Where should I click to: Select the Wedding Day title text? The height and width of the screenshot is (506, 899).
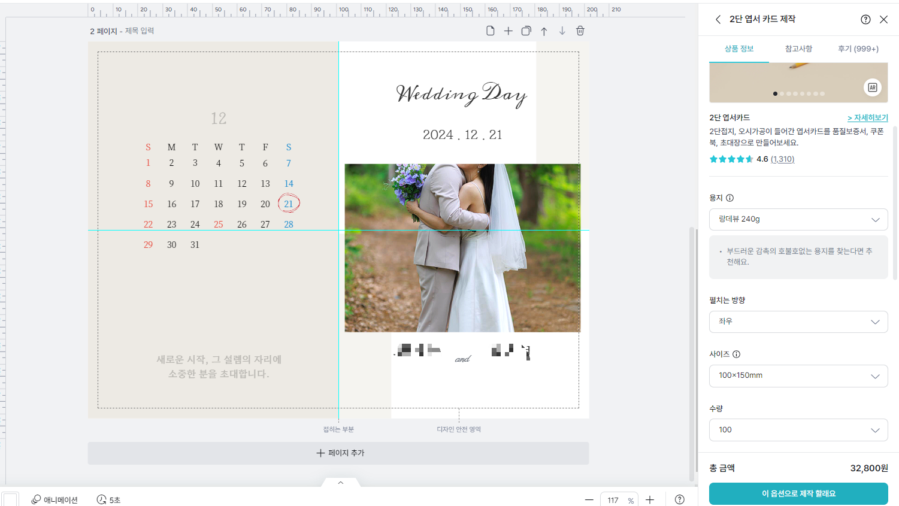tap(462, 94)
